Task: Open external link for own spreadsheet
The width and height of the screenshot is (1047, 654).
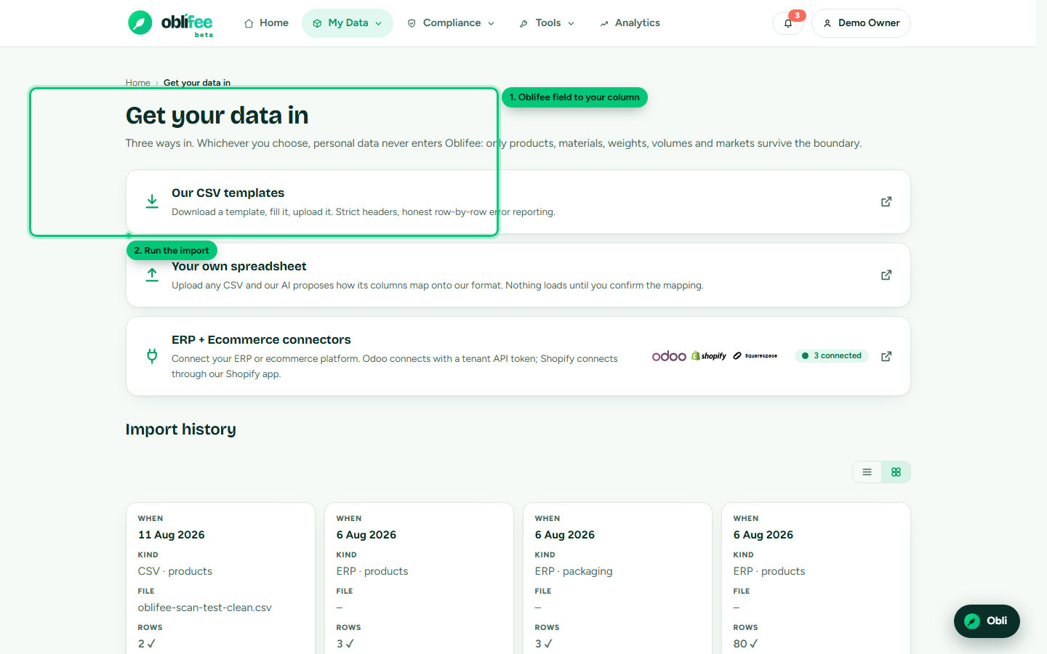Action: pos(886,275)
